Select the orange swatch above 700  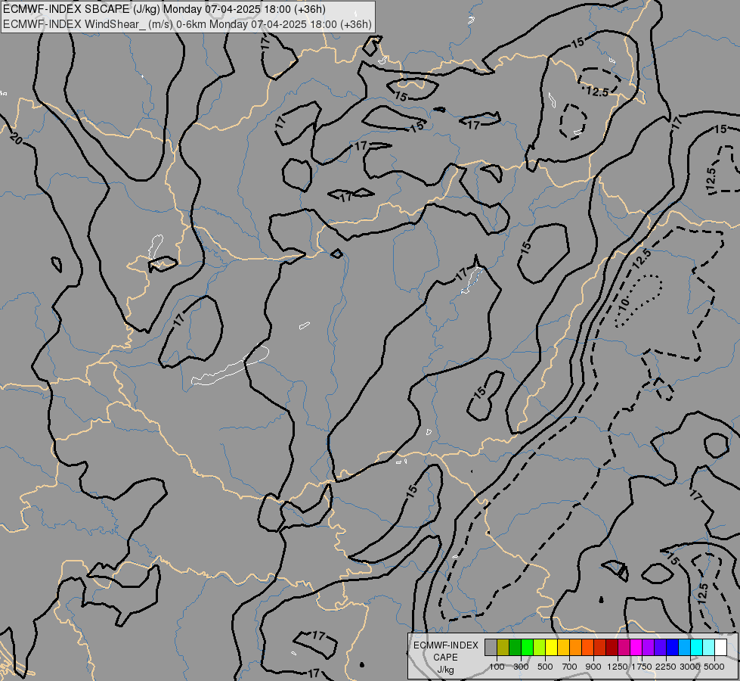pos(576,647)
